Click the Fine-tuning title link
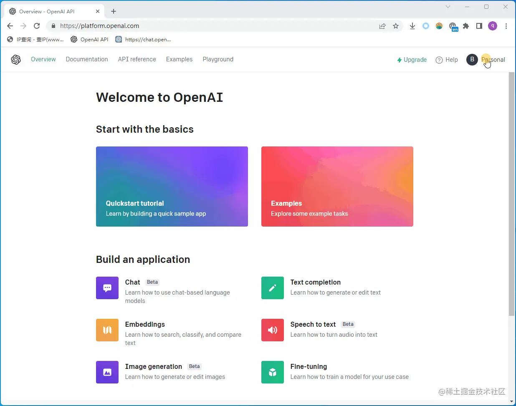 (309, 366)
